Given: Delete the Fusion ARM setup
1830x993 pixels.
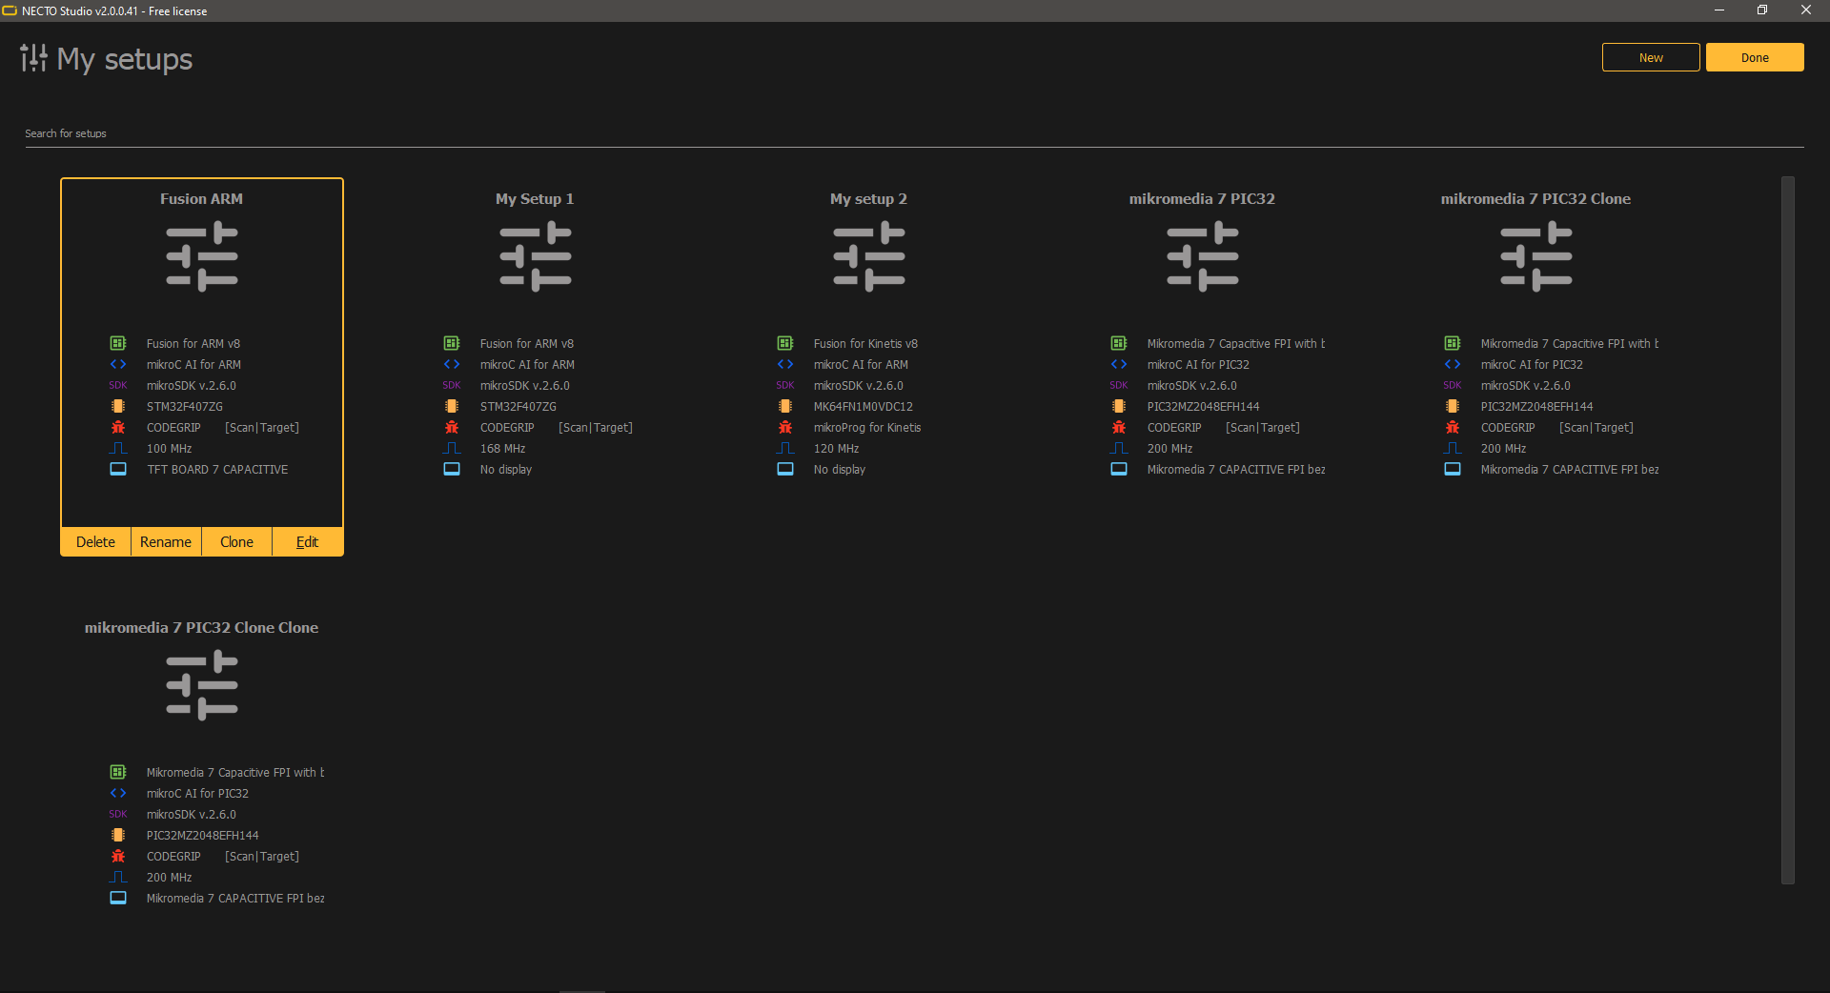Looking at the screenshot, I should (95, 541).
